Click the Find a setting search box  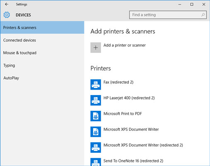tap(168, 15)
